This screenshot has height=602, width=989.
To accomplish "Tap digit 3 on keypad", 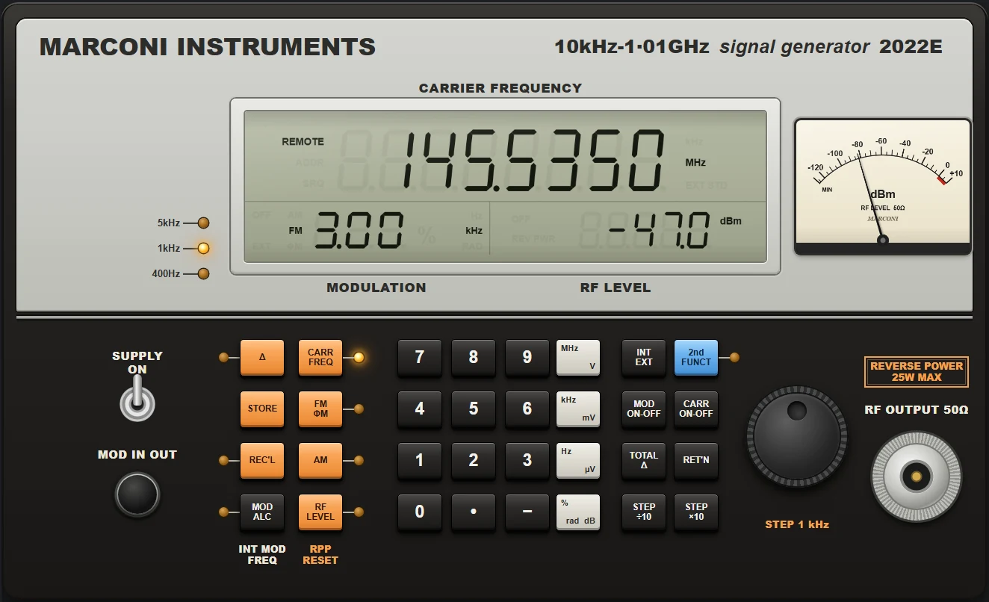I will [527, 460].
